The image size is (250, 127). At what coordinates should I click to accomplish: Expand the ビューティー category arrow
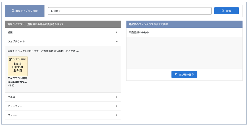point(116,106)
